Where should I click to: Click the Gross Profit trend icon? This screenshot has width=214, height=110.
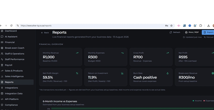(x=167, y=53)
